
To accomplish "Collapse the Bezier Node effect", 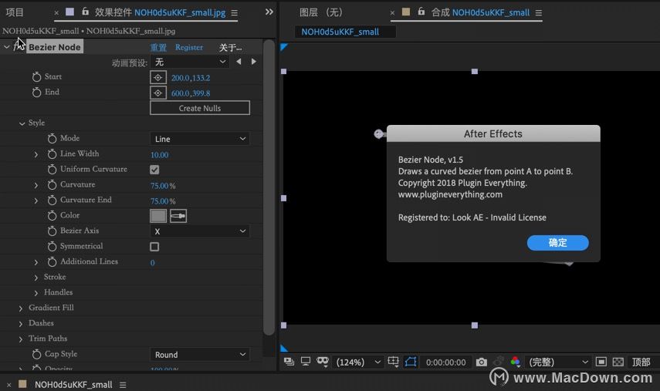I will click(x=7, y=47).
